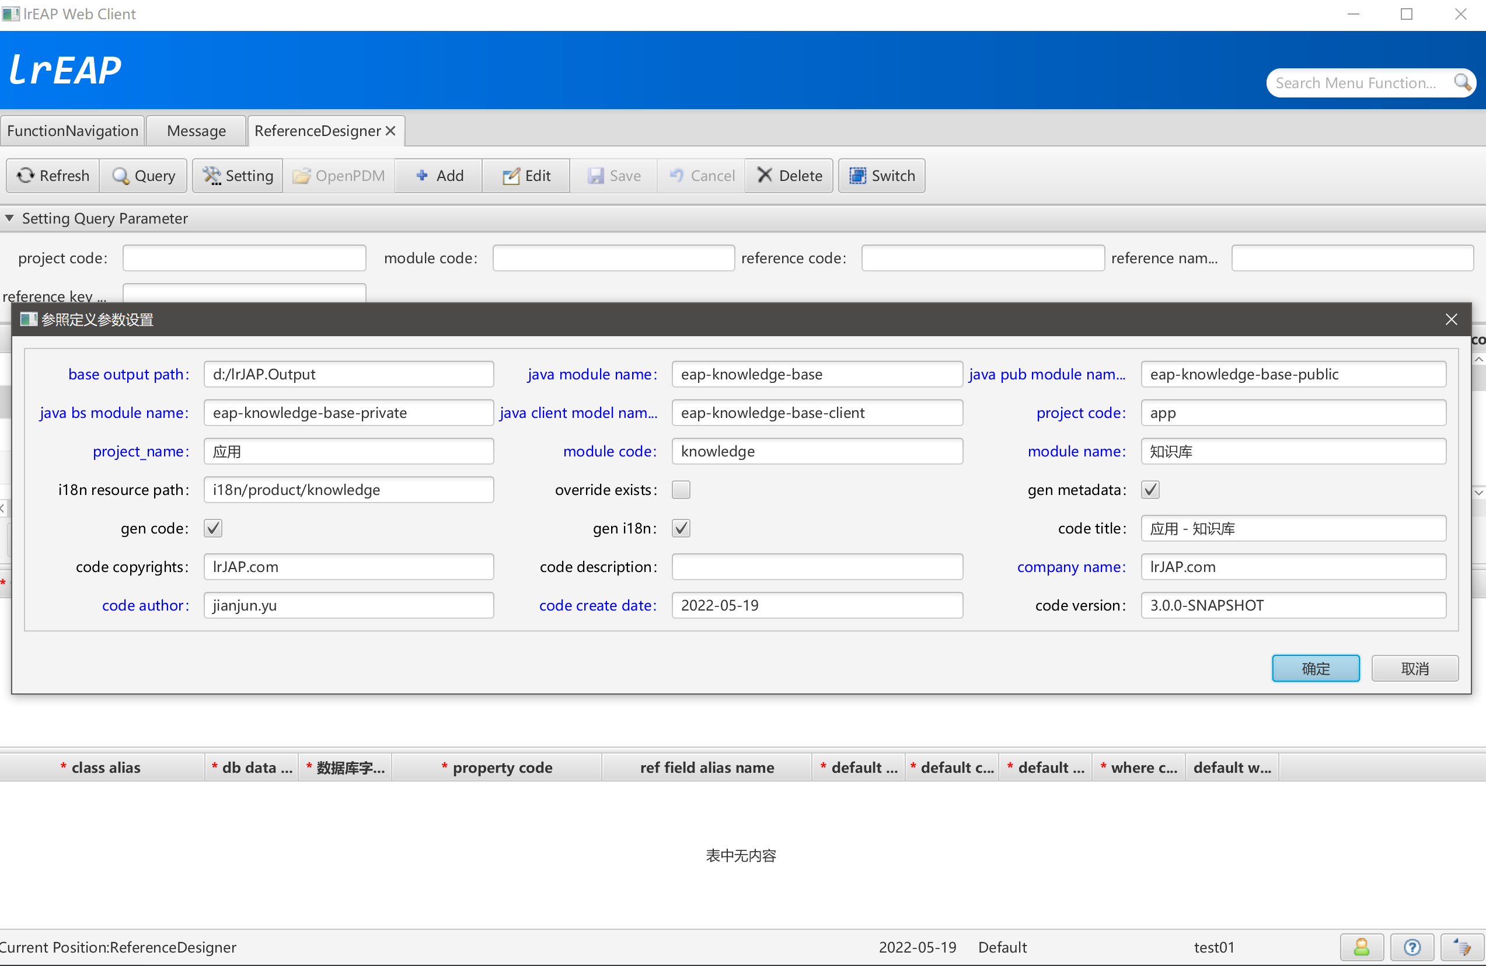Screen dimensions: 1486x966
Task: Click the java client model name field
Action: (817, 413)
